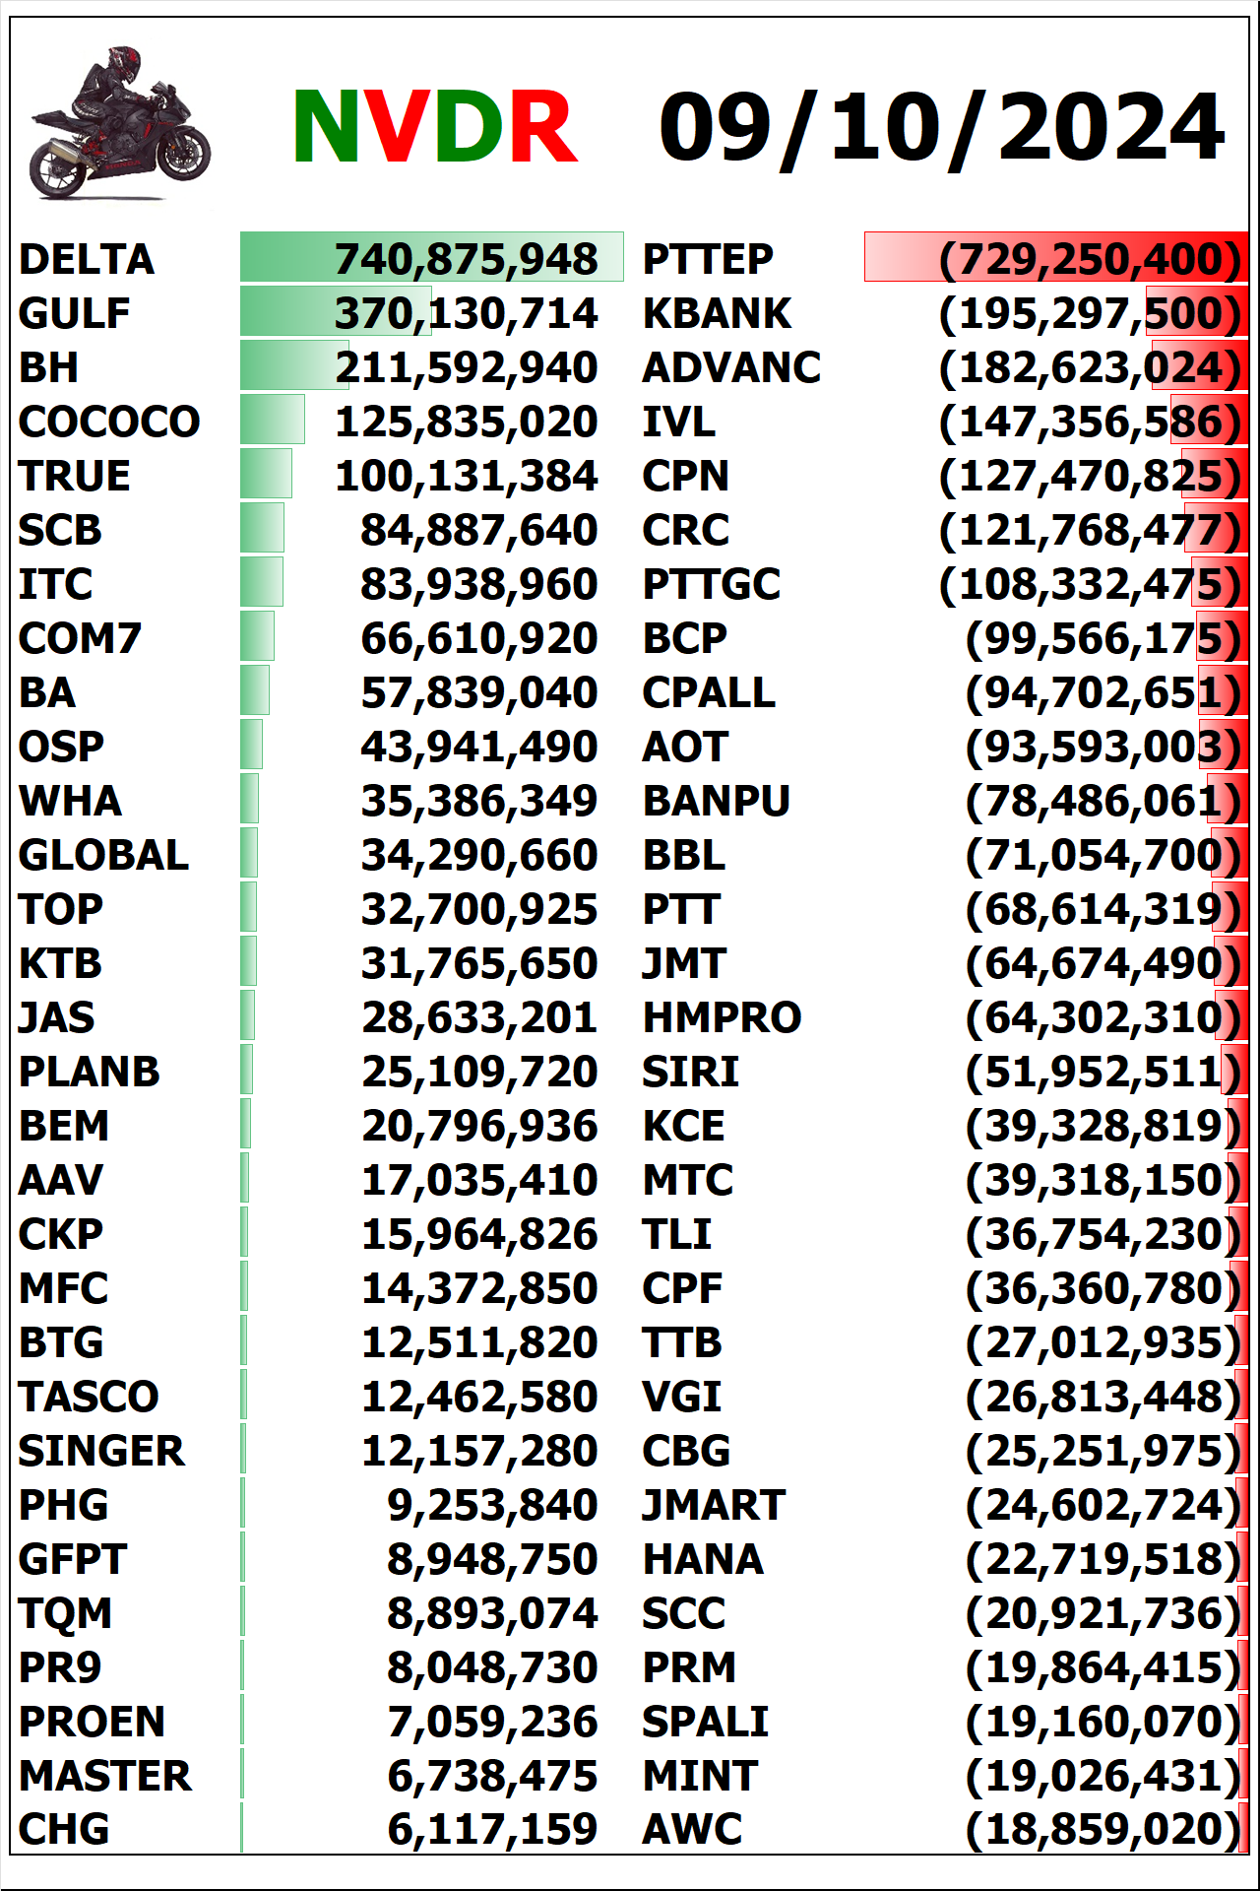The width and height of the screenshot is (1260, 1891).
Task: Select the SINGER ticker label
Action: pos(101,1451)
